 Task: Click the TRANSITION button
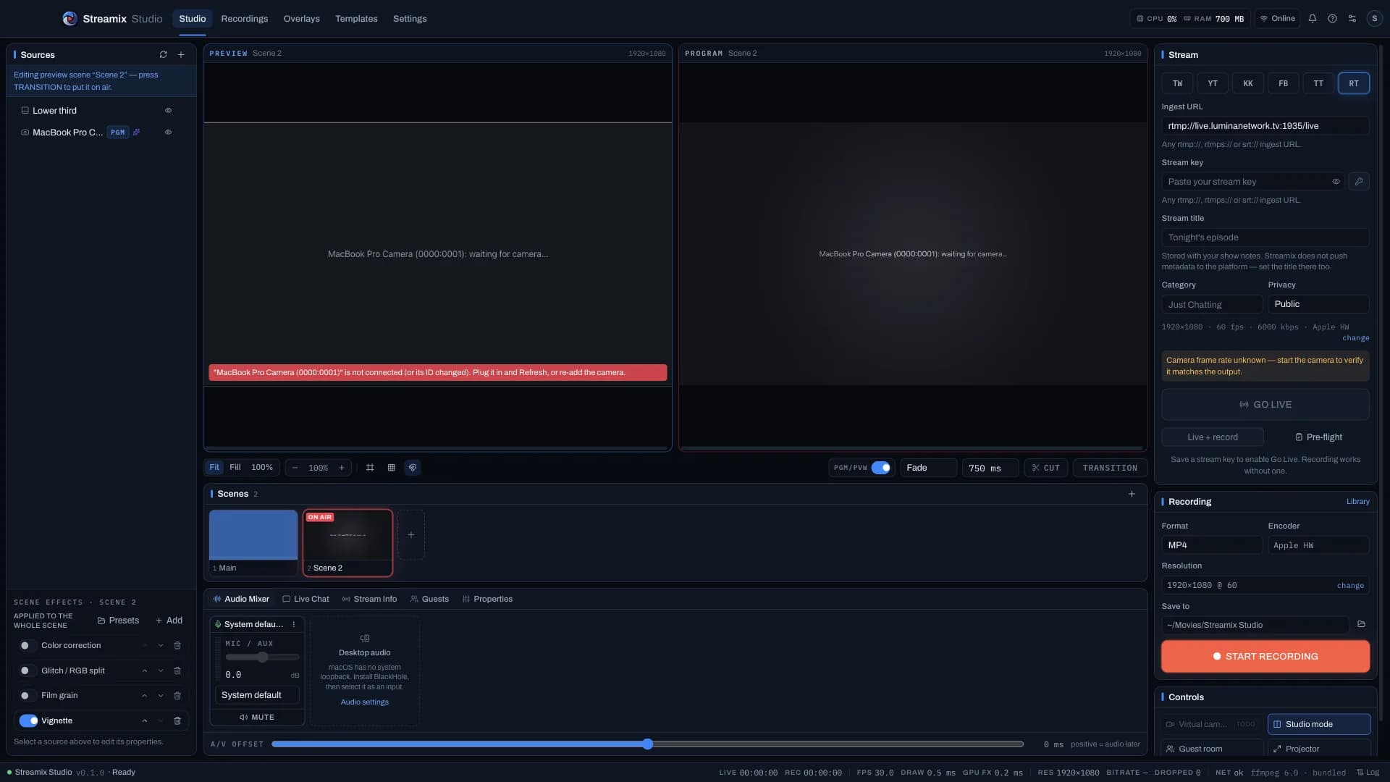coord(1110,468)
